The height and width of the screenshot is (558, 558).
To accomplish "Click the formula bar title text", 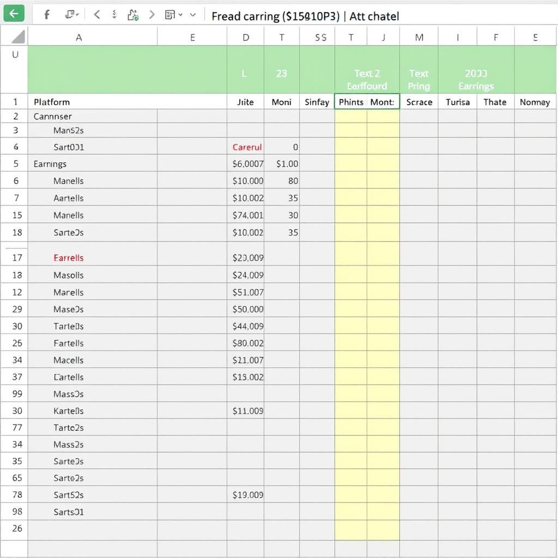I will tap(305, 16).
